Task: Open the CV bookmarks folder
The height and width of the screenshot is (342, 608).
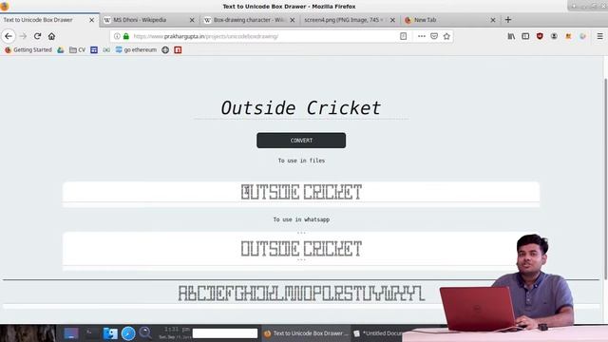Action: coord(78,50)
